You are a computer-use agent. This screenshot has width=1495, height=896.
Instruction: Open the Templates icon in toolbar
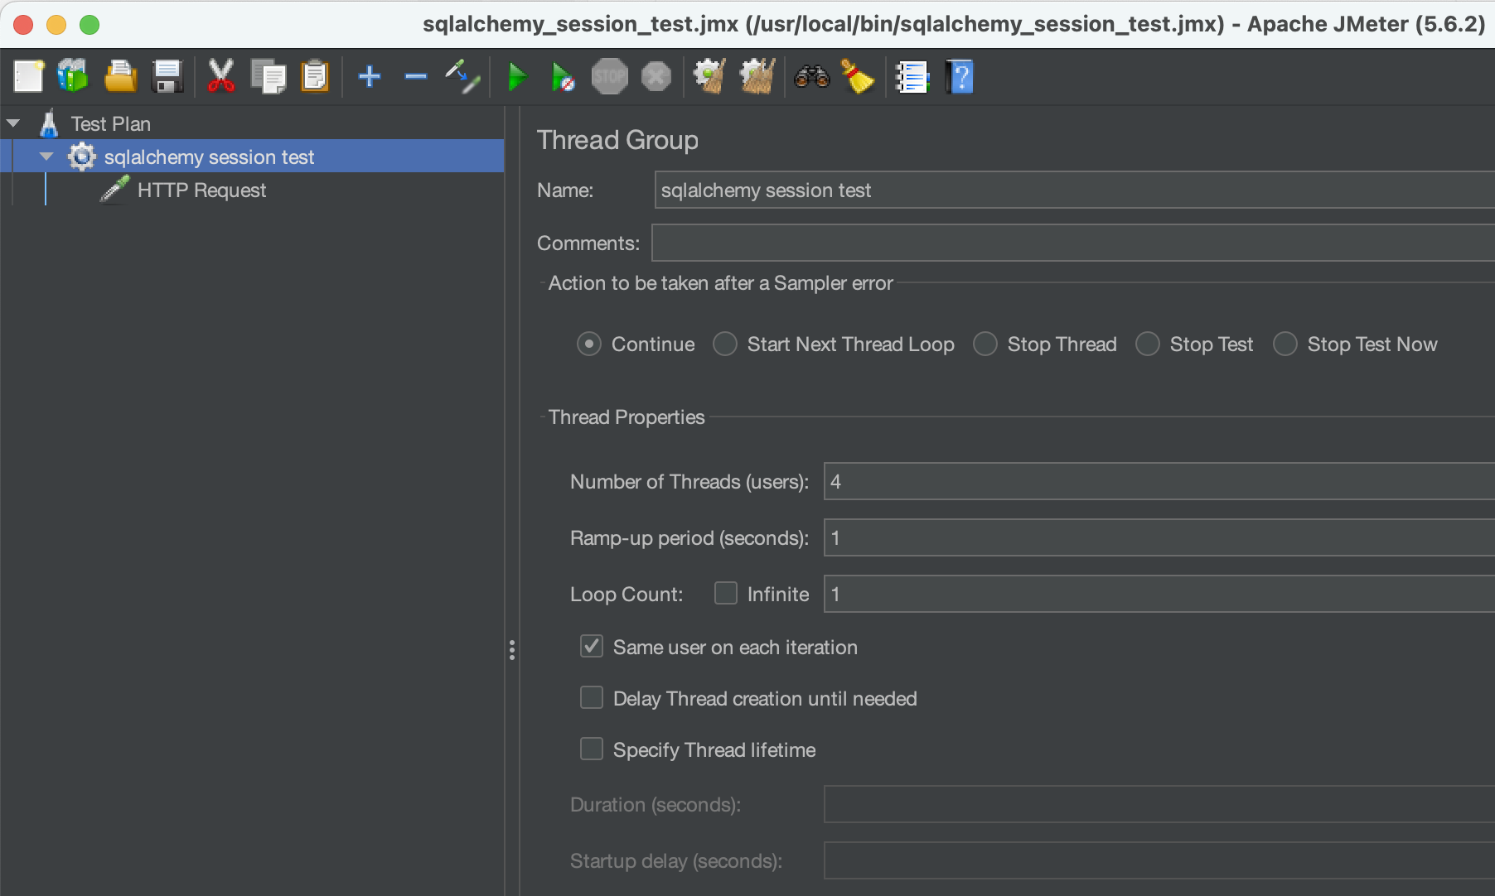[x=73, y=77]
